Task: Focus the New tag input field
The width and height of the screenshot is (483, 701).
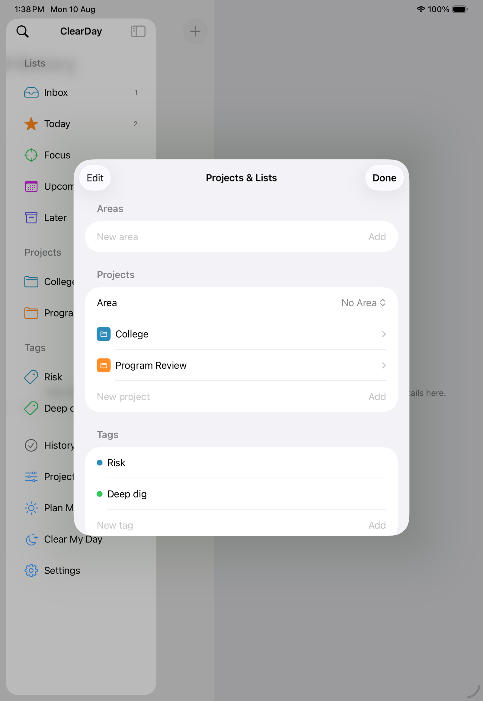Action: 230,525
